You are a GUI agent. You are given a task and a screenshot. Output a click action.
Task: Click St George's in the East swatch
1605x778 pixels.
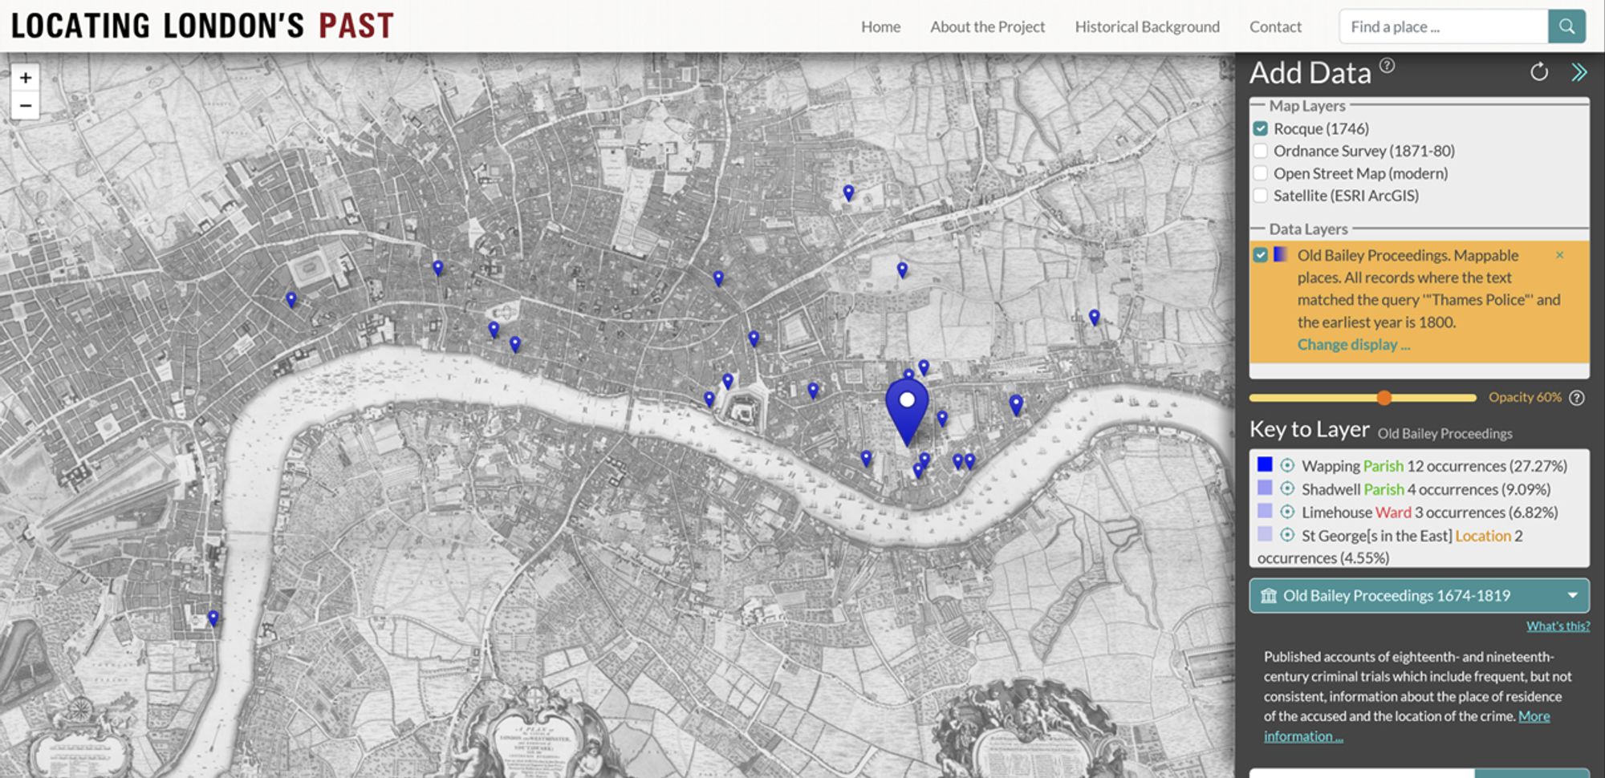tap(1265, 534)
